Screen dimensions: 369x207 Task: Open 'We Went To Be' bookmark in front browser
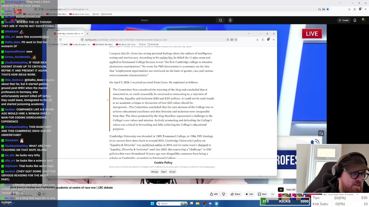(x=127, y=45)
